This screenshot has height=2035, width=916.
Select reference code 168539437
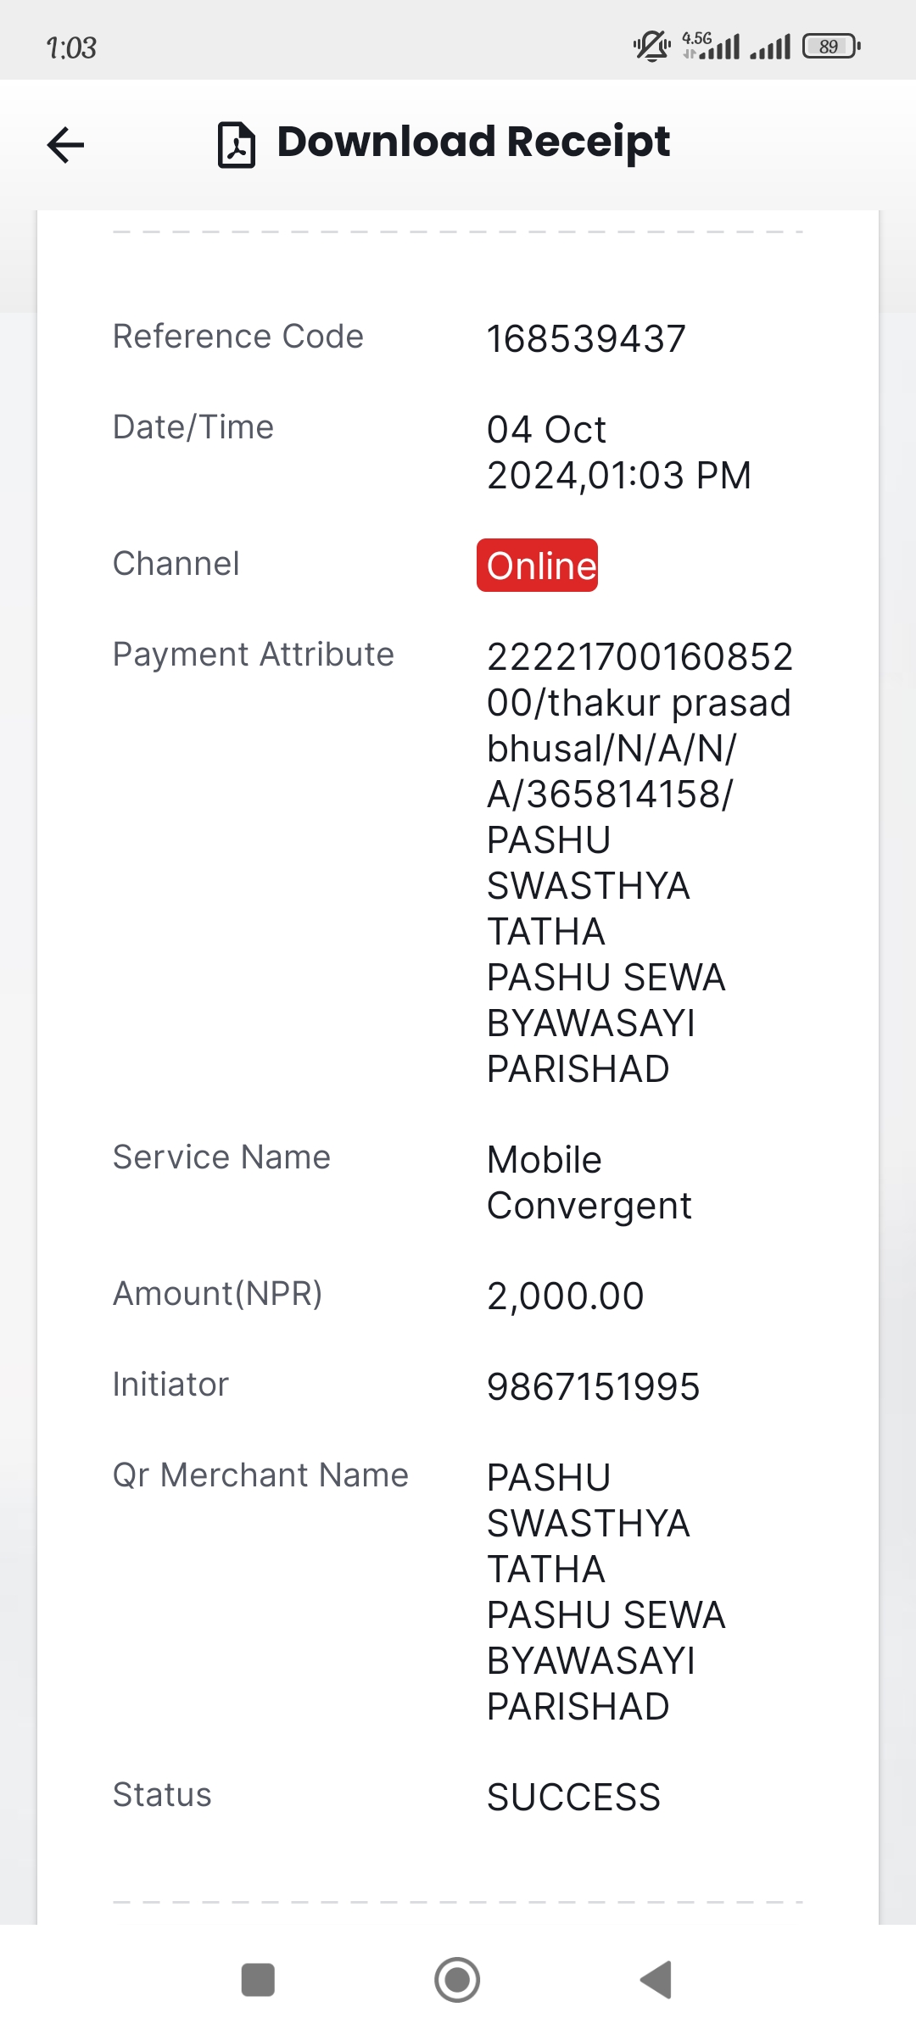[x=586, y=339]
